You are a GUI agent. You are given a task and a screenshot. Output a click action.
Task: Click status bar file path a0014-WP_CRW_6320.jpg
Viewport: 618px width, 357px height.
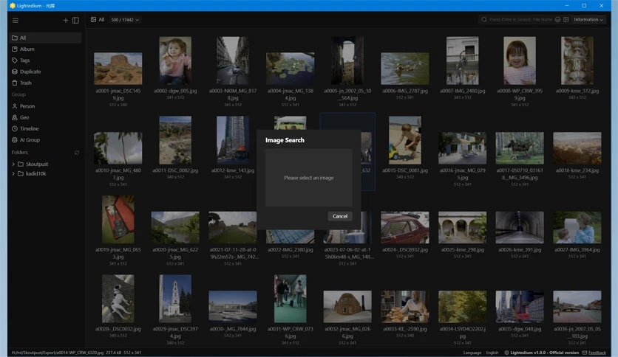57,353
